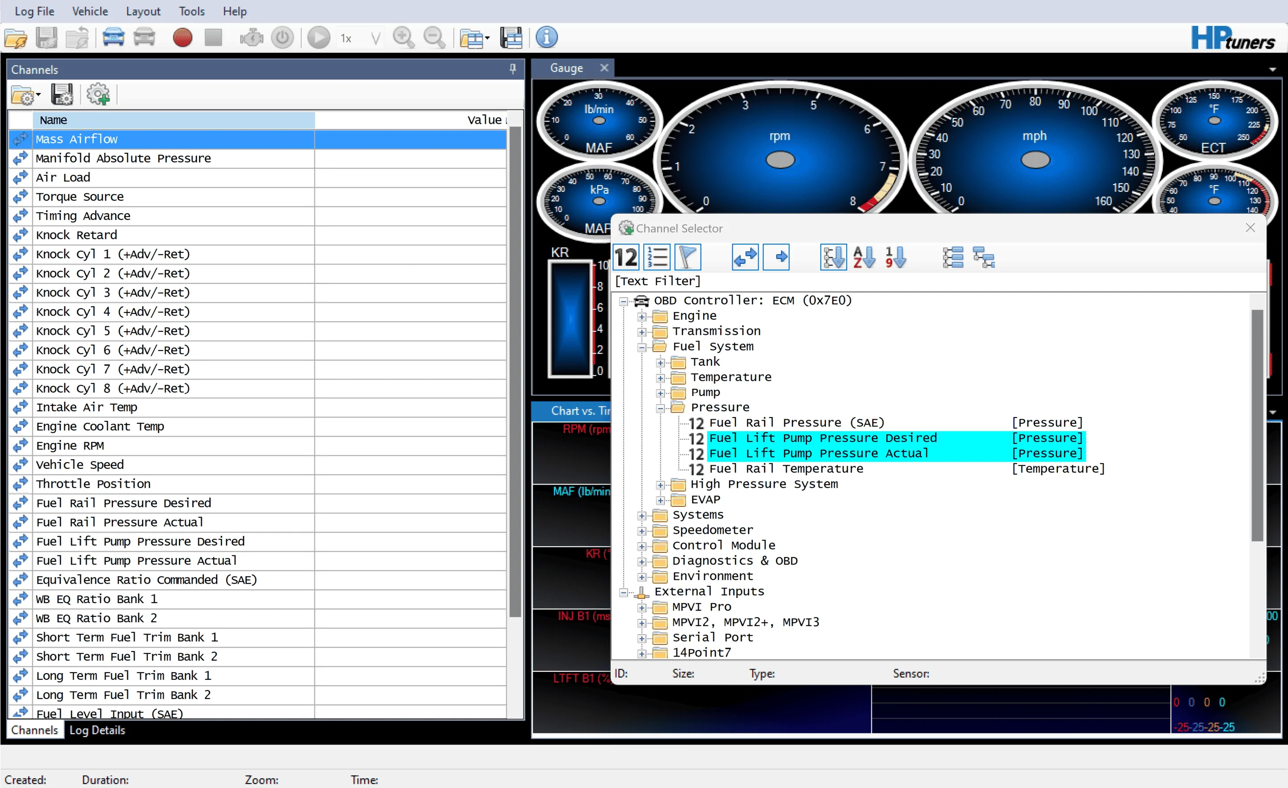Click the Name column header
This screenshot has height=788, width=1288.
pos(173,120)
